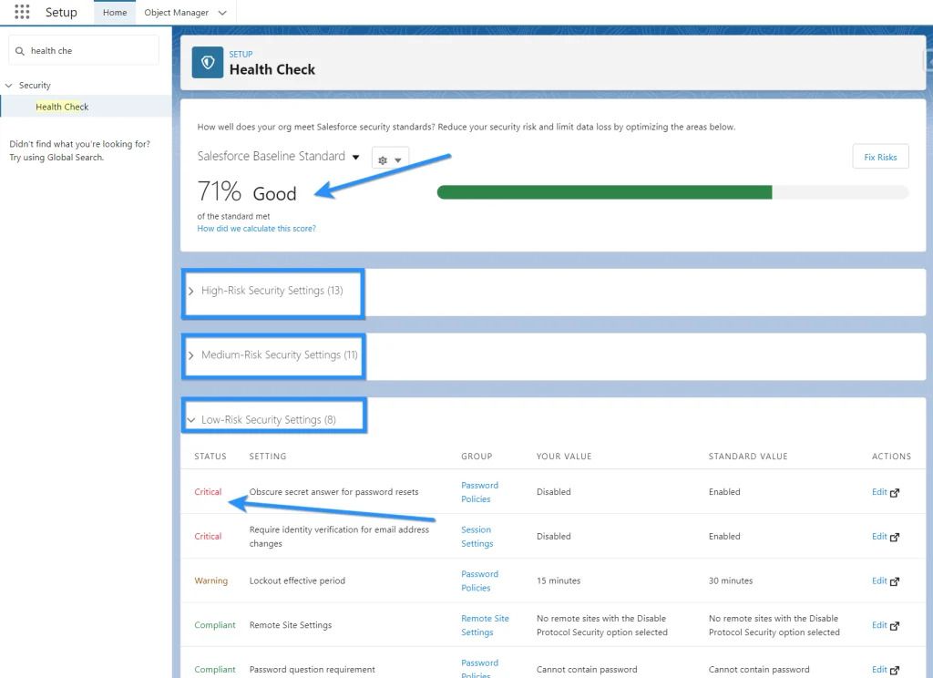Open the Salesforce Baseline Standard dropdown
Screen dimensions: 933x678
[356, 158]
